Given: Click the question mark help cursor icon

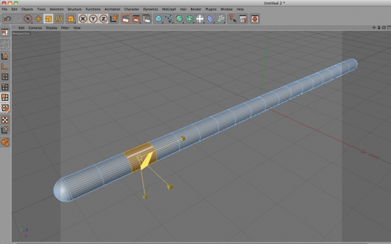Looking at the screenshot, I should click(233, 19).
